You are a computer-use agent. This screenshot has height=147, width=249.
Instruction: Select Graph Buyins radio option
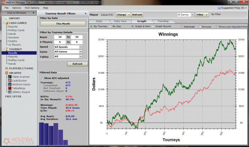[x=153, y=26]
